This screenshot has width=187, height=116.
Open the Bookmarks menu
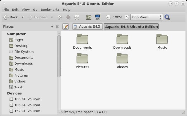[x=50, y=10]
